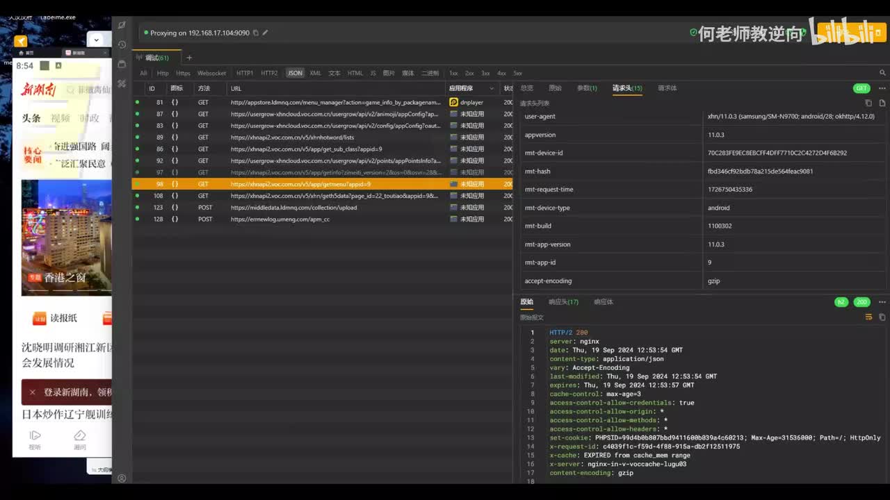Click the rmt-request-time value 1726750435336
Viewport: 890px width, 500px height.
730,190
